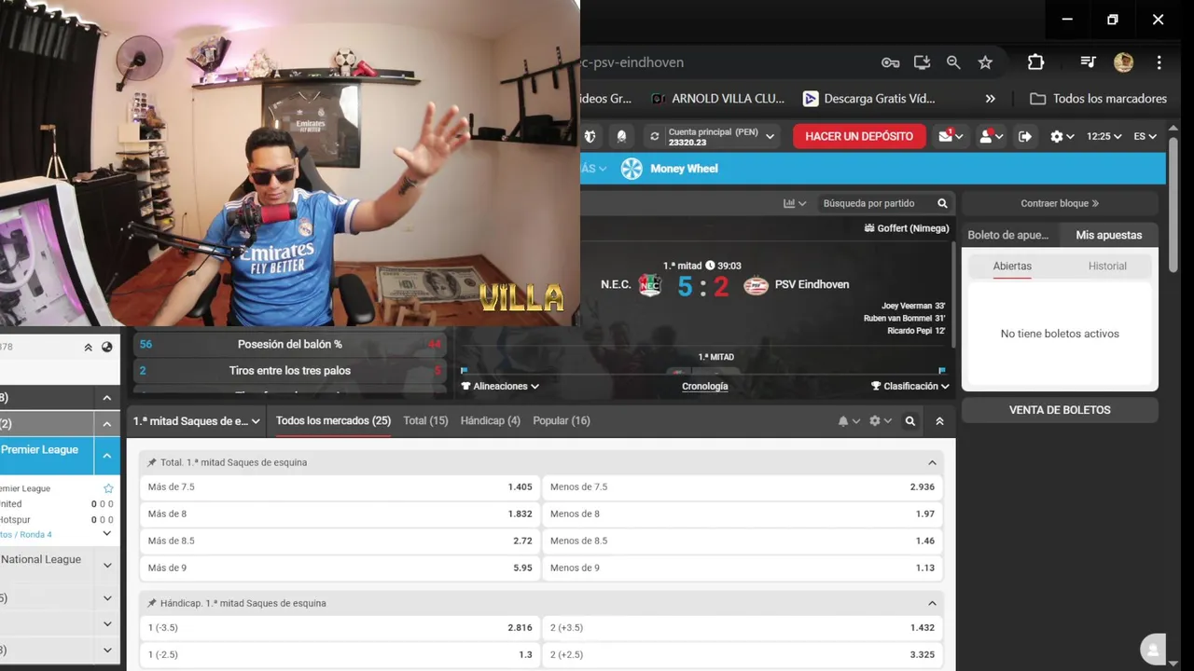The image size is (1194, 671).
Task: Open the Chrome three-dot menu
Action: (x=1159, y=62)
